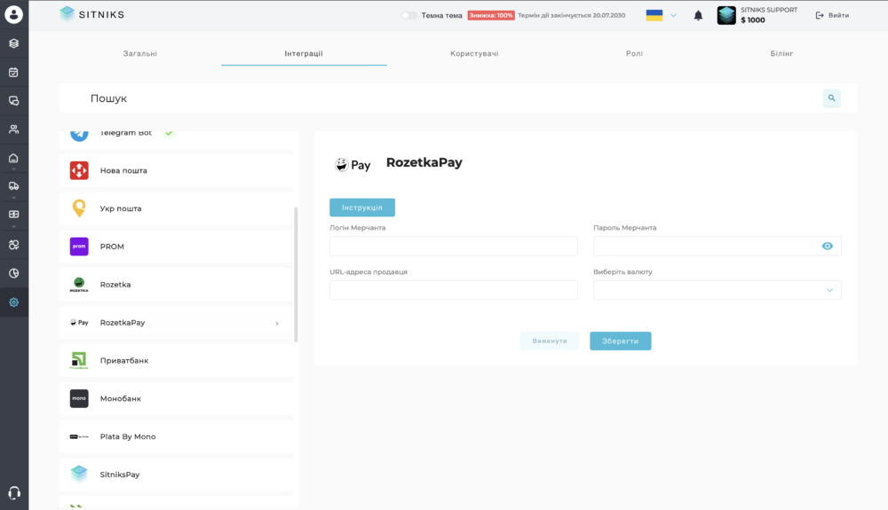This screenshot has height=510, width=888.
Task: Click the Знижка: 100% badge
Action: pyautogui.click(x=491, y=15)
